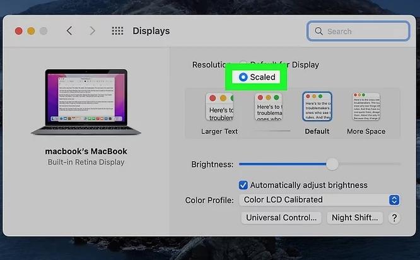Viewport: 420px width, 260px height.
Task: Click the "Larger Text" label
Action: coord(219,131)
